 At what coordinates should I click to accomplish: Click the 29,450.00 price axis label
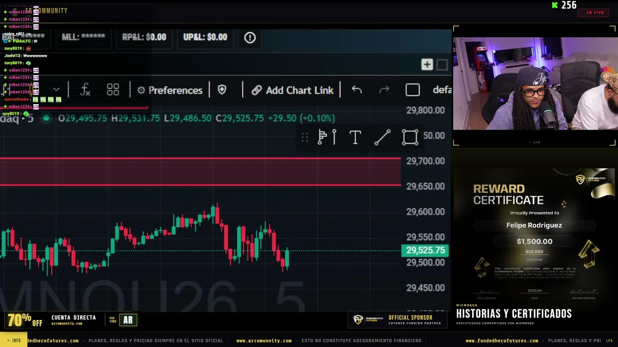pos(425,288)
